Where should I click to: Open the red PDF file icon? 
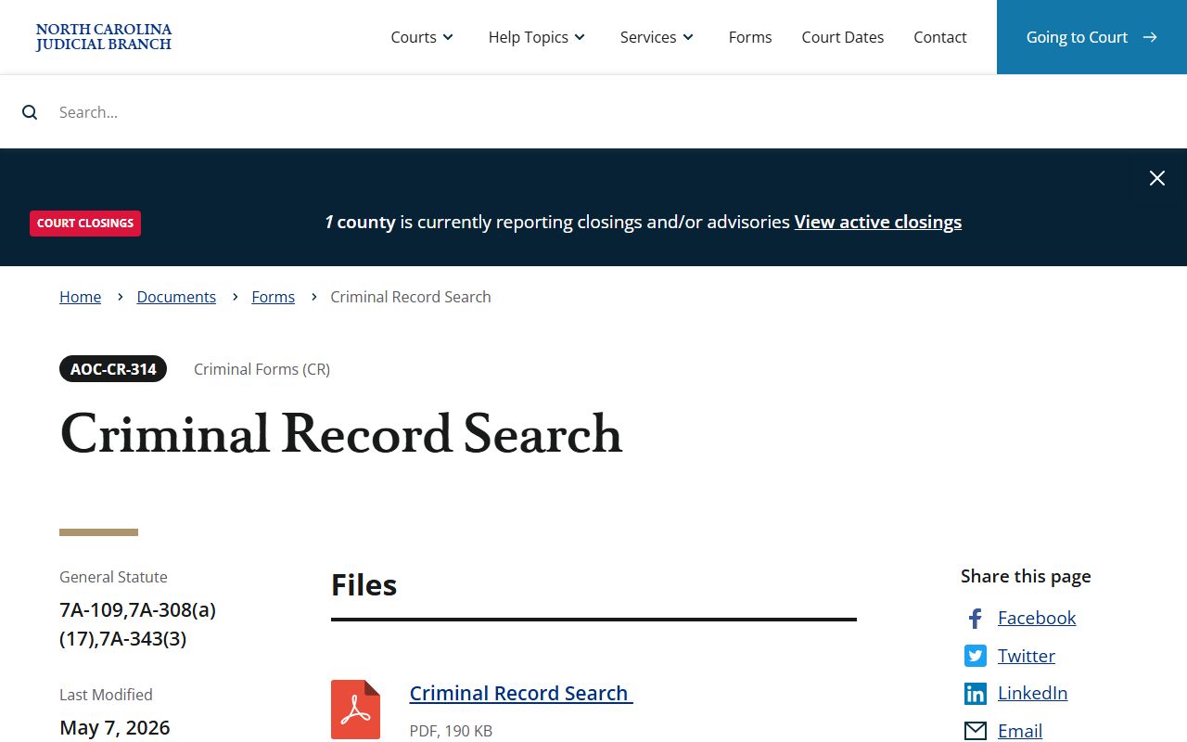(x=356, y=710)
